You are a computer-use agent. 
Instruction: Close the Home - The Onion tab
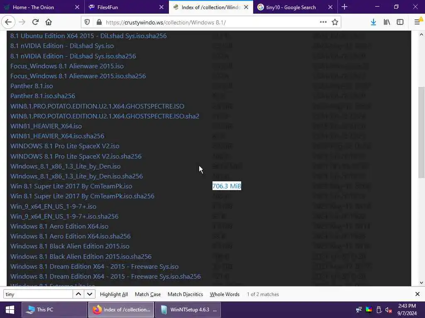pos(77,7)
